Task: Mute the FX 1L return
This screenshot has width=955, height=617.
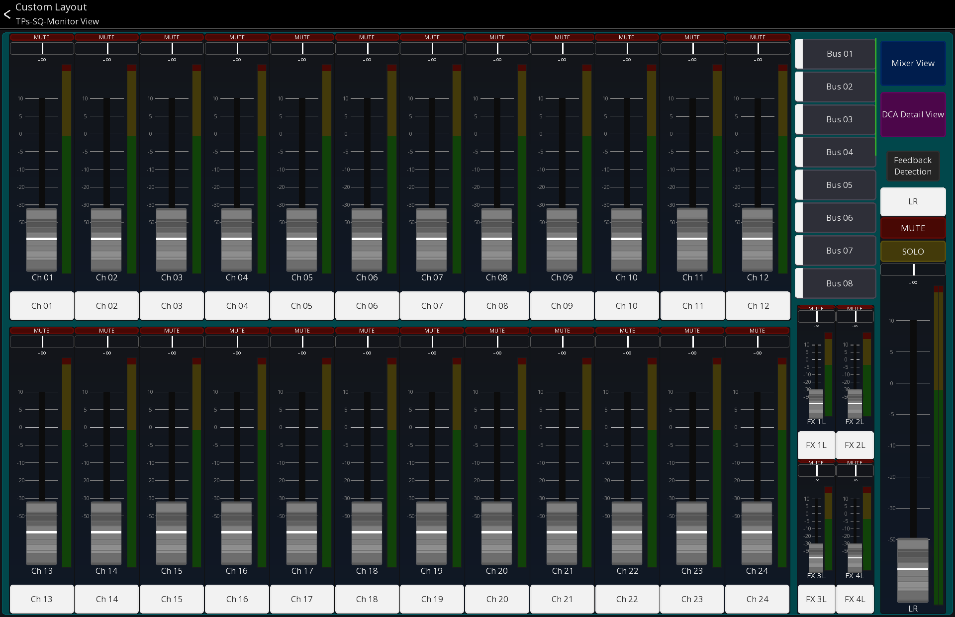Action: (816, 308)
